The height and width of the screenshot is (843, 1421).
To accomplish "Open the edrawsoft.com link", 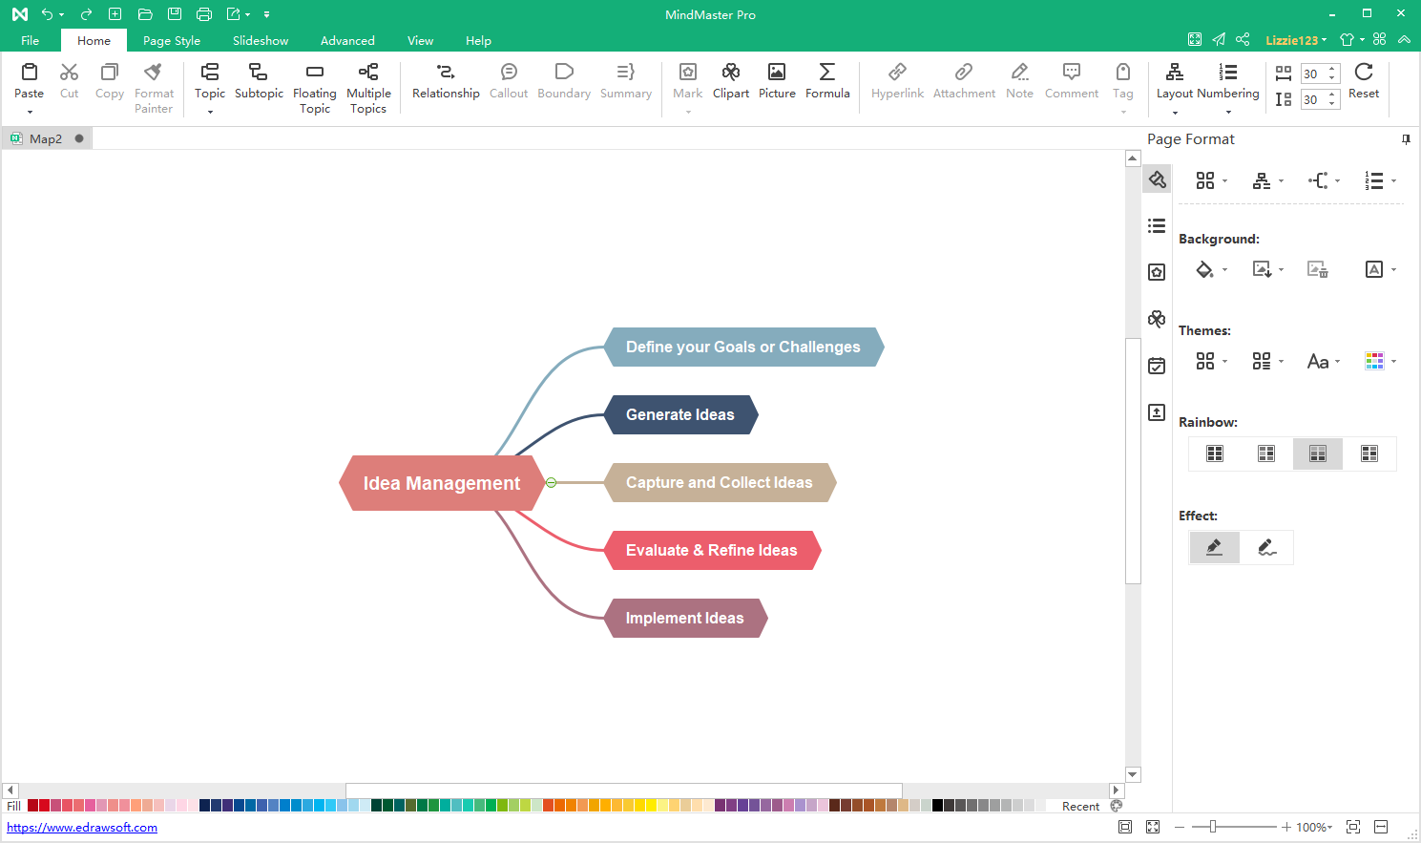I will [82, 828].
